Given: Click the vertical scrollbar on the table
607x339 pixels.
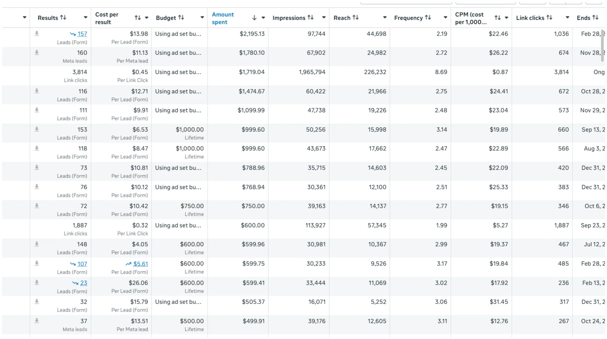Looking at the screenshot, I should coord(602,46).
